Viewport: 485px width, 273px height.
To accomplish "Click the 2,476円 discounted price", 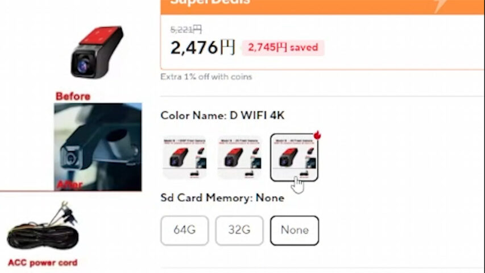I will (202, 48).
